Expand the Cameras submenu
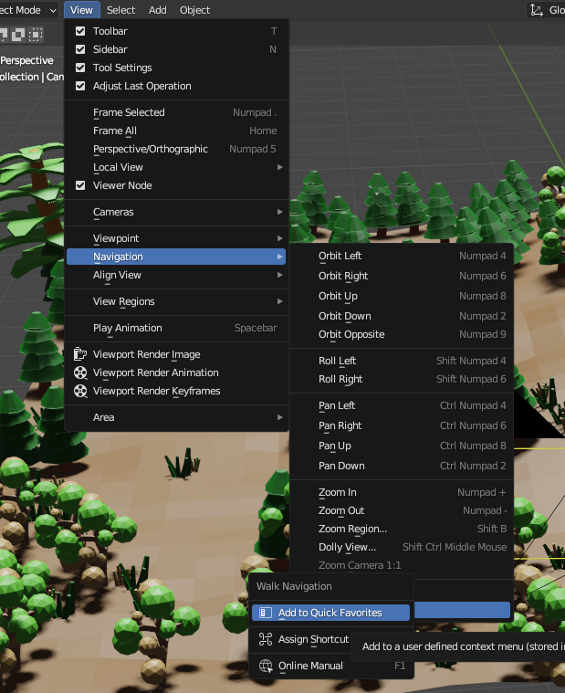This screenshot has width=565, height=693. click(176, 212)
